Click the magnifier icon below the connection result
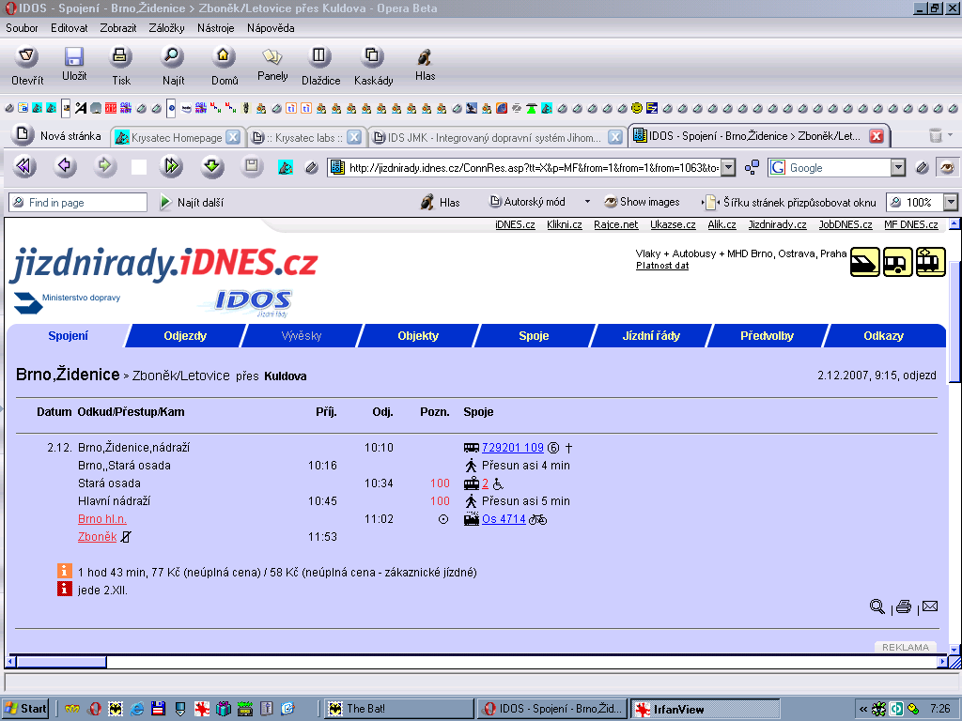Screen dimensions: 962x721 (877, 606)
